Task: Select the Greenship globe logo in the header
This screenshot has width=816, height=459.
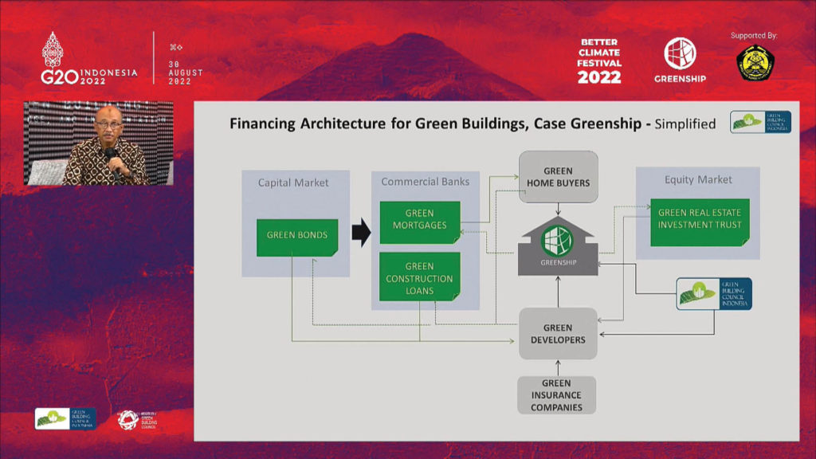Action: tap(680, 60)
